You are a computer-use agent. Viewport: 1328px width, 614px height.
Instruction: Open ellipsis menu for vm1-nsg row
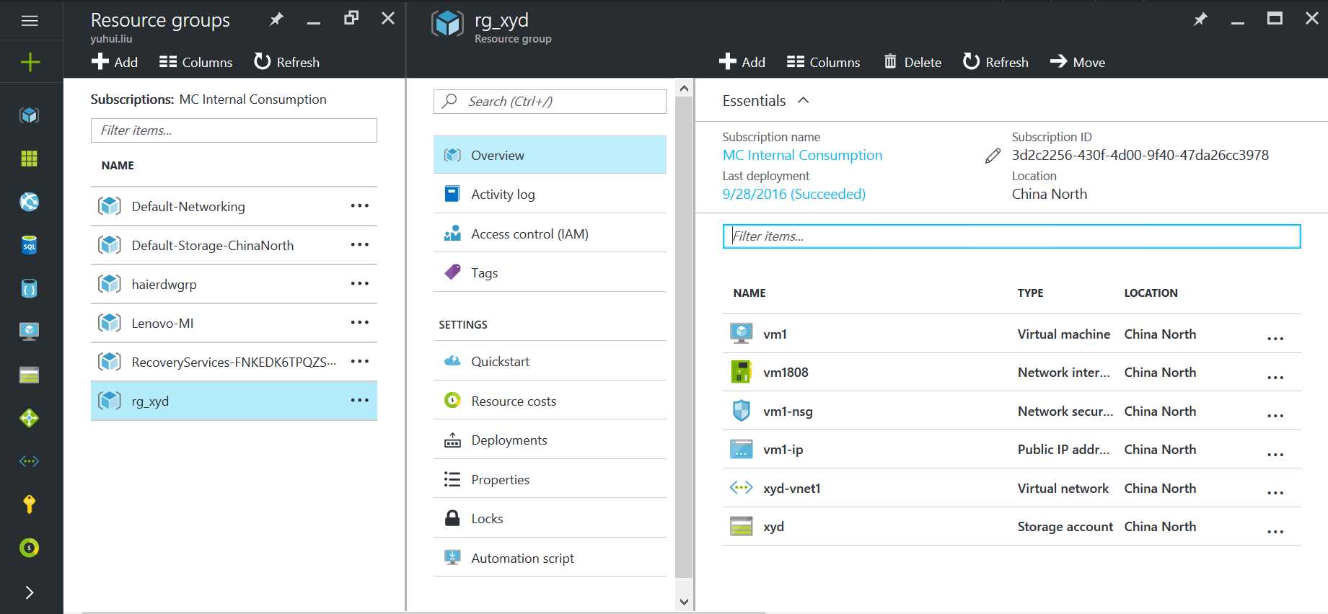point(1275,415)
